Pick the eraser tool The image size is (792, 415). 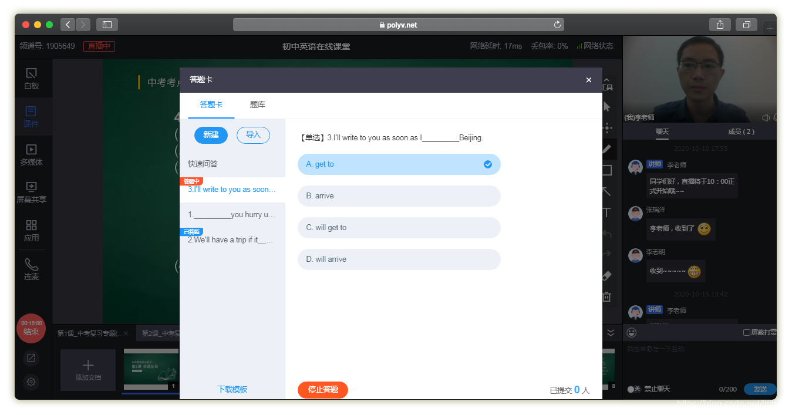pos(607,275)
